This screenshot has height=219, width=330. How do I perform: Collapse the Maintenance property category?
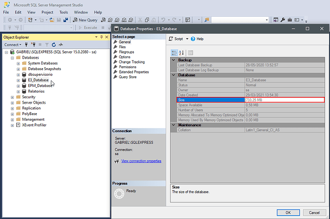[174, 125]
